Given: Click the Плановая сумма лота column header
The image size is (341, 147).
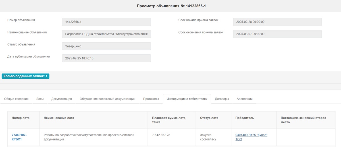Looking at the screenshot, I should pyautogui.click(x=169, y=120).
